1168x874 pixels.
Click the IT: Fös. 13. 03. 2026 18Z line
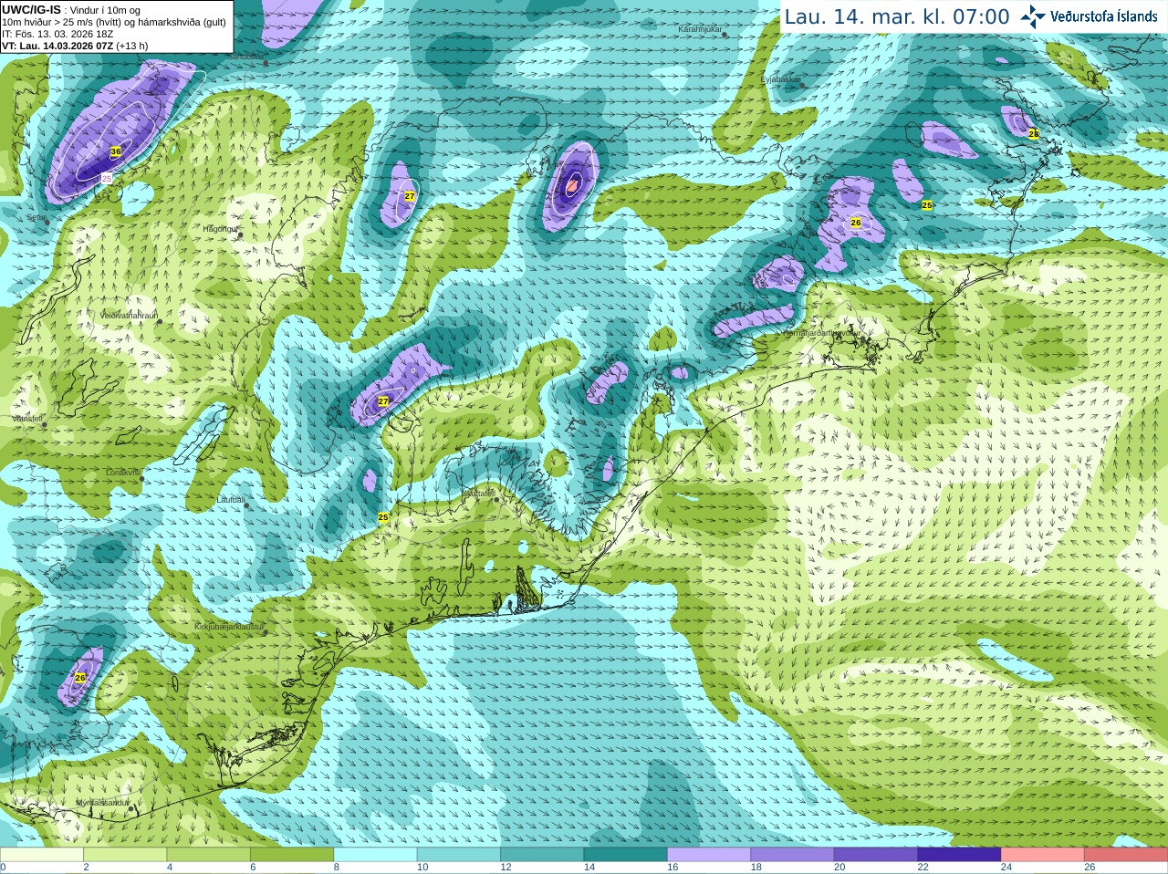coord(57,34)
